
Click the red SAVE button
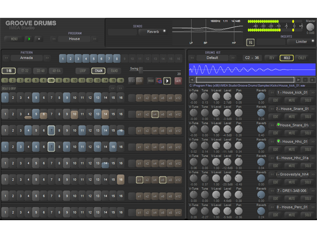pyautogui.click(x=178, y=81)
